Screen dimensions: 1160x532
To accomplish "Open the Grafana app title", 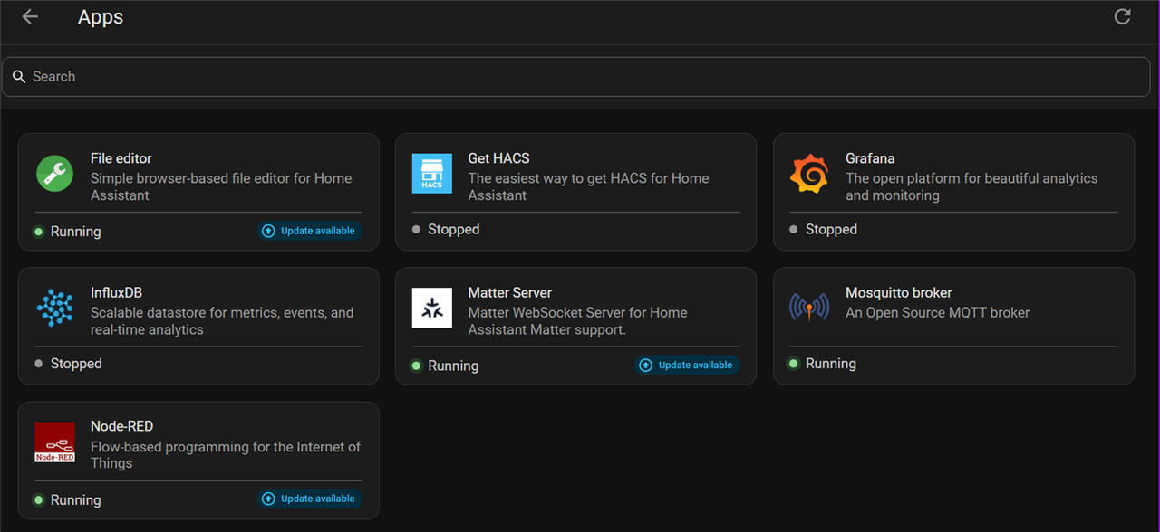I will pos(870,158).
